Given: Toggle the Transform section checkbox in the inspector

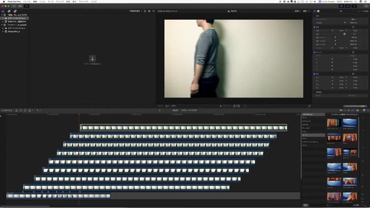Looking at the screenshot, I should pos(314,27).
